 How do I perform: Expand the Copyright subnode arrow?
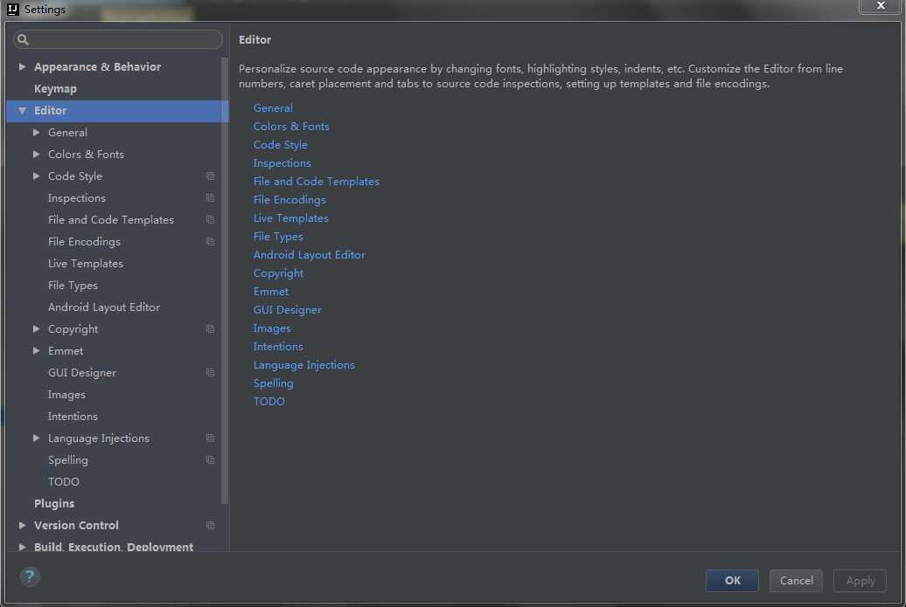[x=37, y=329]
